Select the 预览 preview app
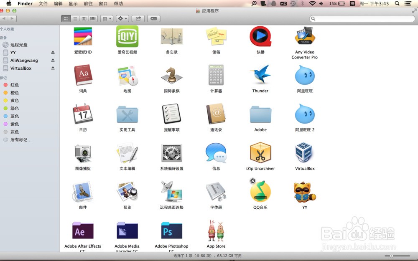 coord(127,192)
